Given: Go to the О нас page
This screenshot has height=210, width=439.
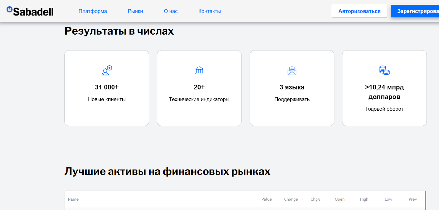Looking at the screenshot, I should 171,11.
